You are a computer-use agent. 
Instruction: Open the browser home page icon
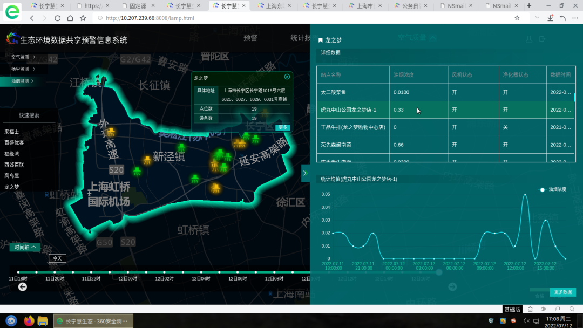70,18
